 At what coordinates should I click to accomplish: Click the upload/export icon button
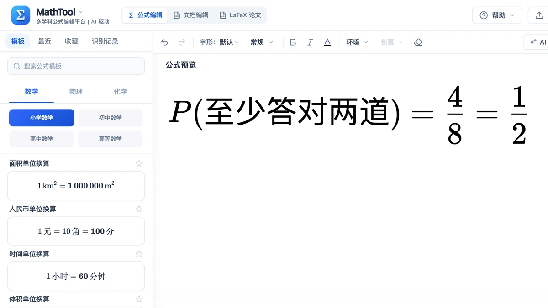538,16
